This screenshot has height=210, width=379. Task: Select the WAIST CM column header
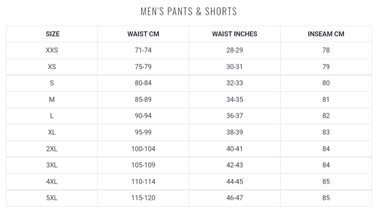pyautogui.click(x=143, y=34)
